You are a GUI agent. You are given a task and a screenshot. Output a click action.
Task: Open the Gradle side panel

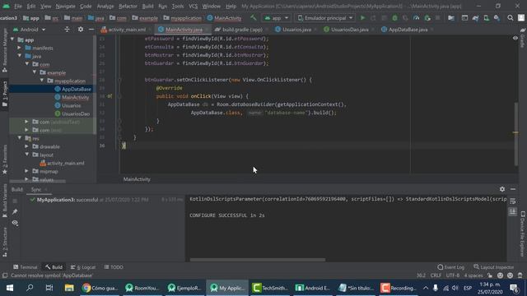(522, 39)
